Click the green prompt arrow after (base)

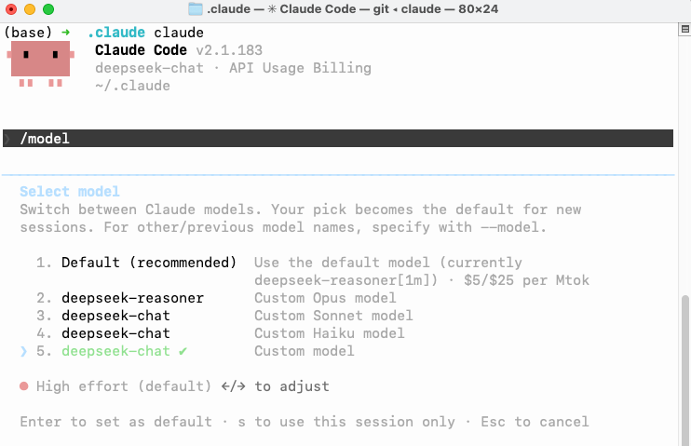66,33
